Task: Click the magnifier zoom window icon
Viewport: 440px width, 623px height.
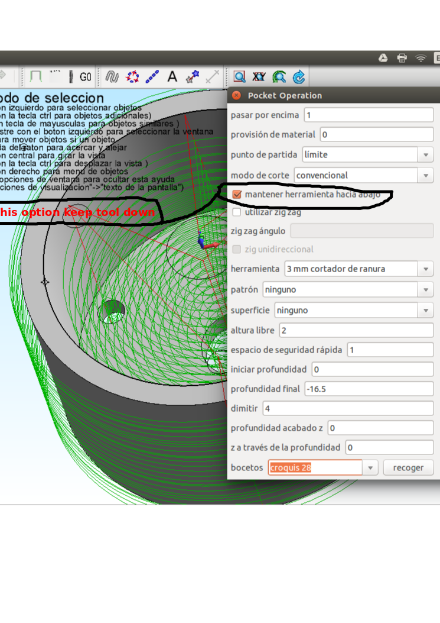Action: (x=239, y=76)
